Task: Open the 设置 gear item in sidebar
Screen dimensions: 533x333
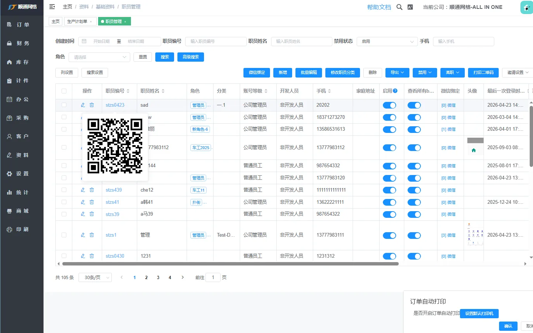Action: (22, 174)
